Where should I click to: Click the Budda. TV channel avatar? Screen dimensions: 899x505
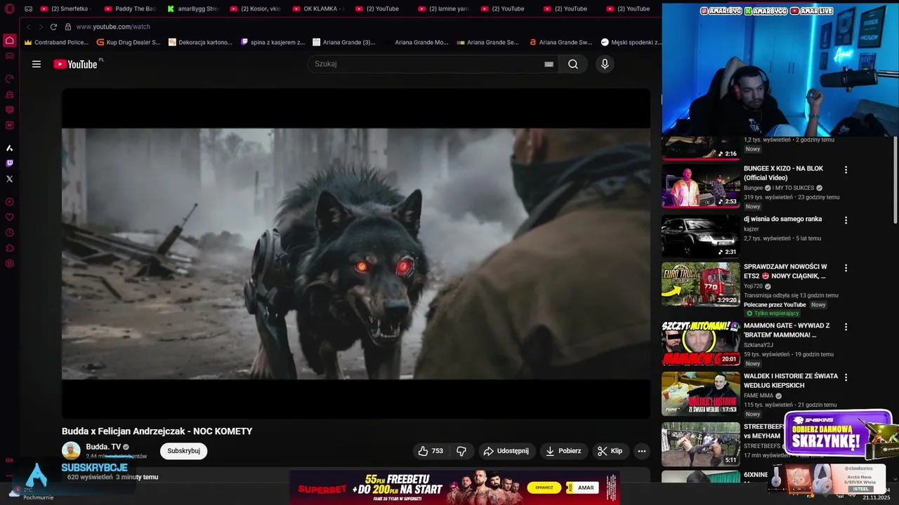point(71,451)
